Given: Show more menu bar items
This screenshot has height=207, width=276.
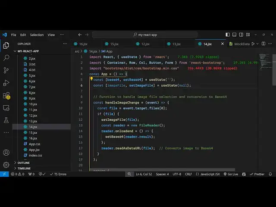Looking at the screenshot, I should (62, 34).
